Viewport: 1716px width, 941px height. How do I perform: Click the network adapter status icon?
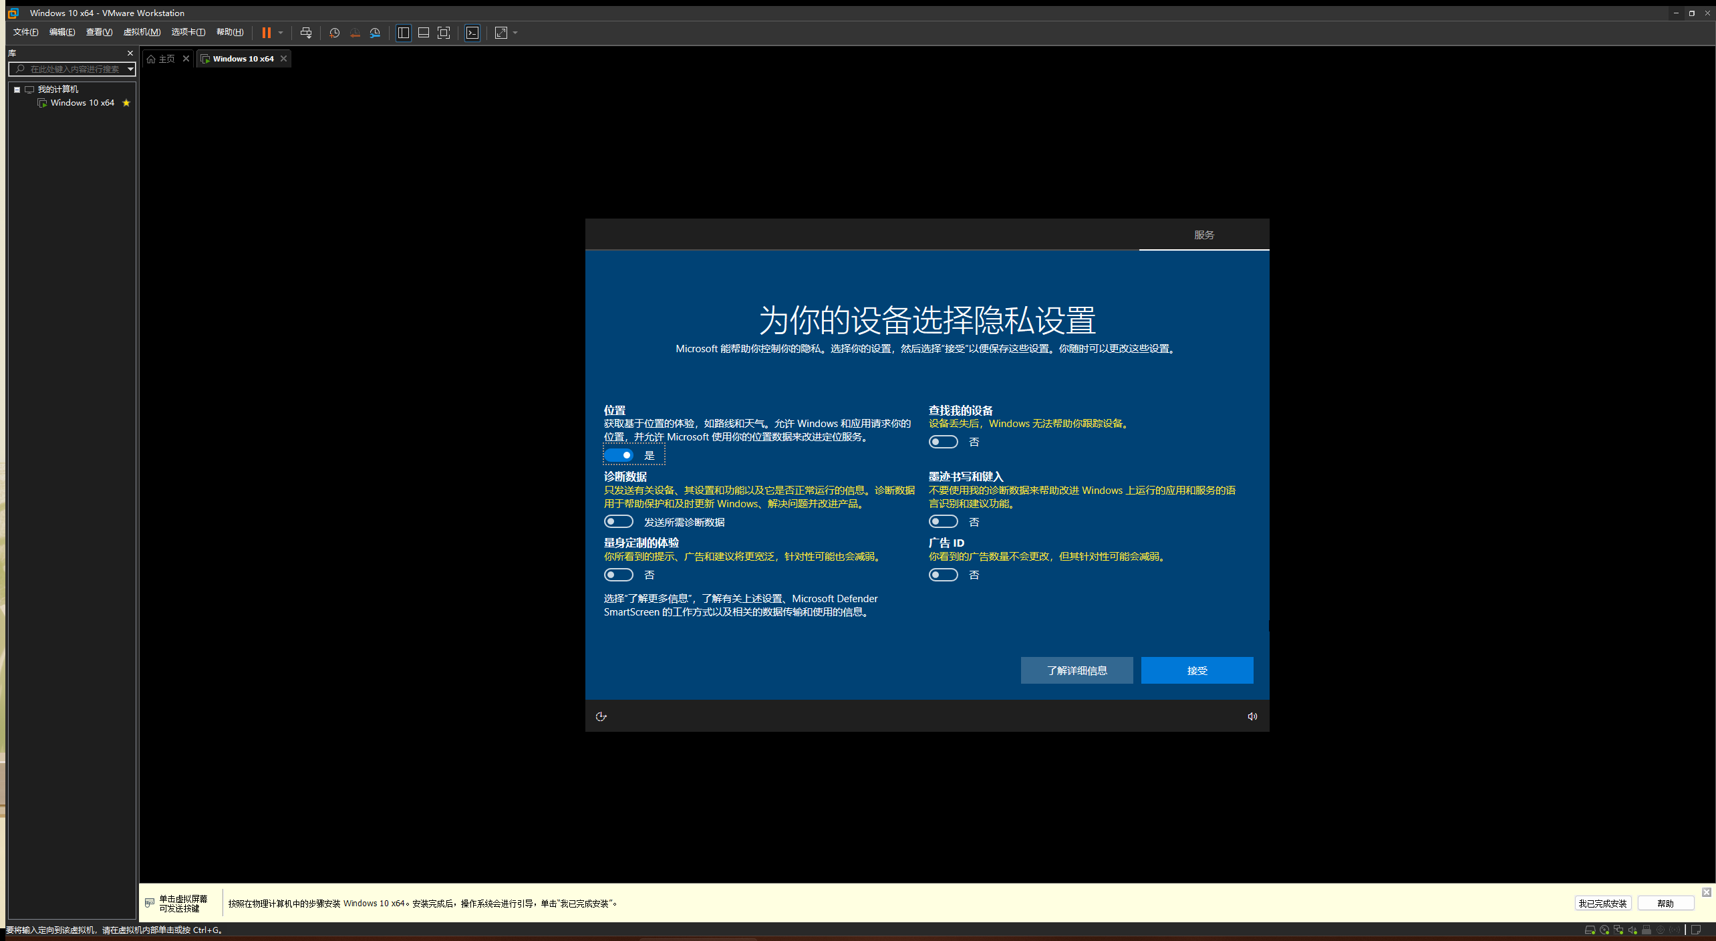(1618, 930)
